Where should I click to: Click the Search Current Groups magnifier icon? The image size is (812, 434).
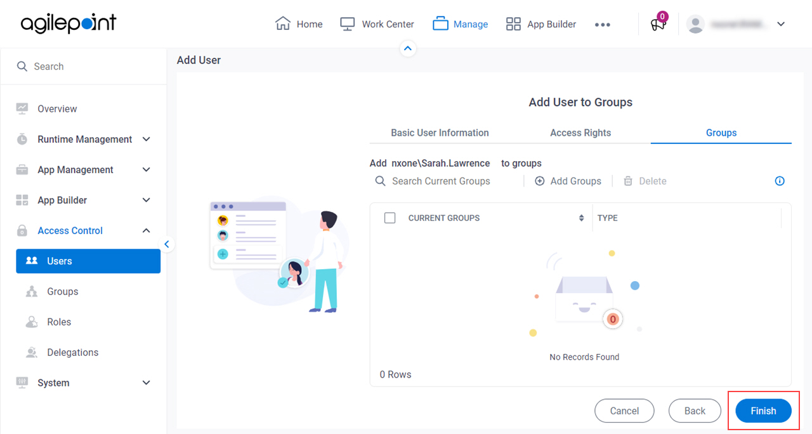(380, 181)
